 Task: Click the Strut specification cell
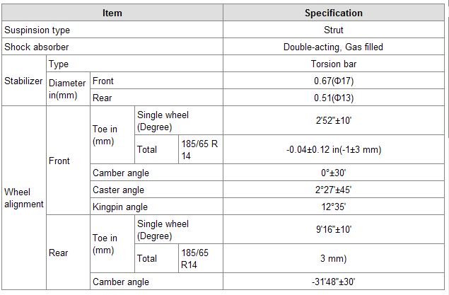point(333,30)
